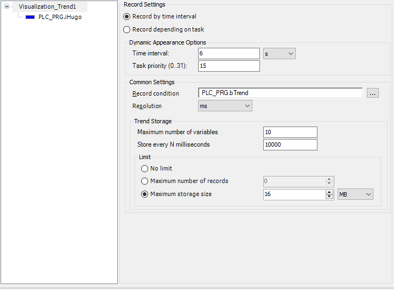Click the Task priority (0..31) label

click(160, 66)
